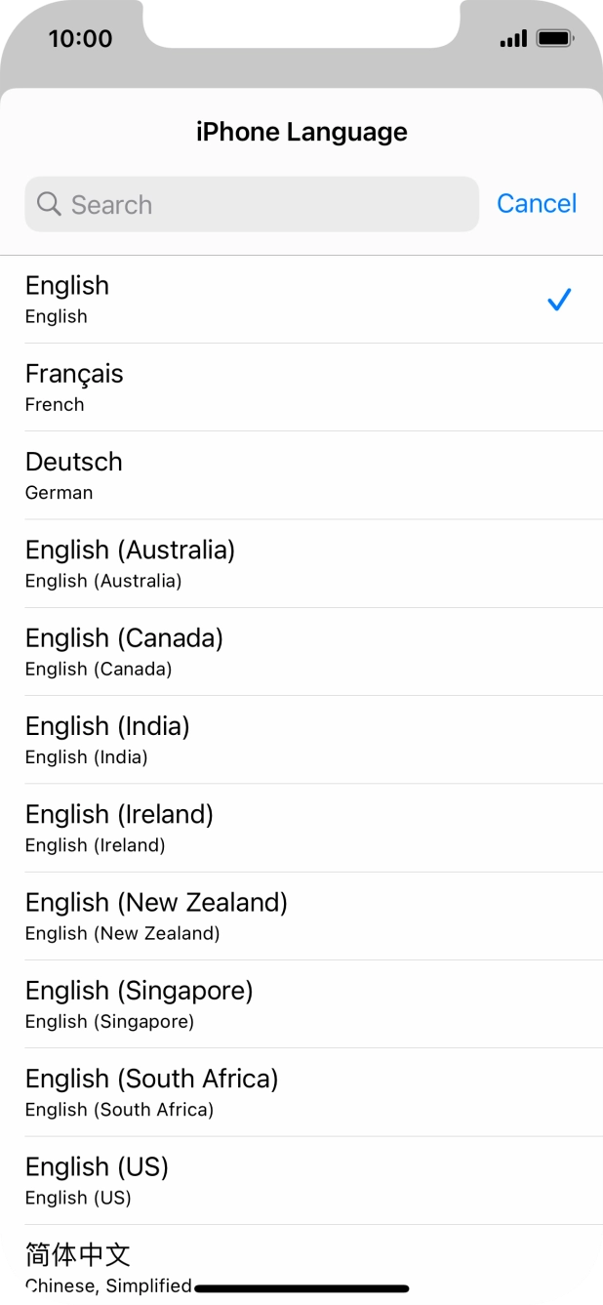
Task: Click the cellular signal bars icon
Action: pos(512,37)
